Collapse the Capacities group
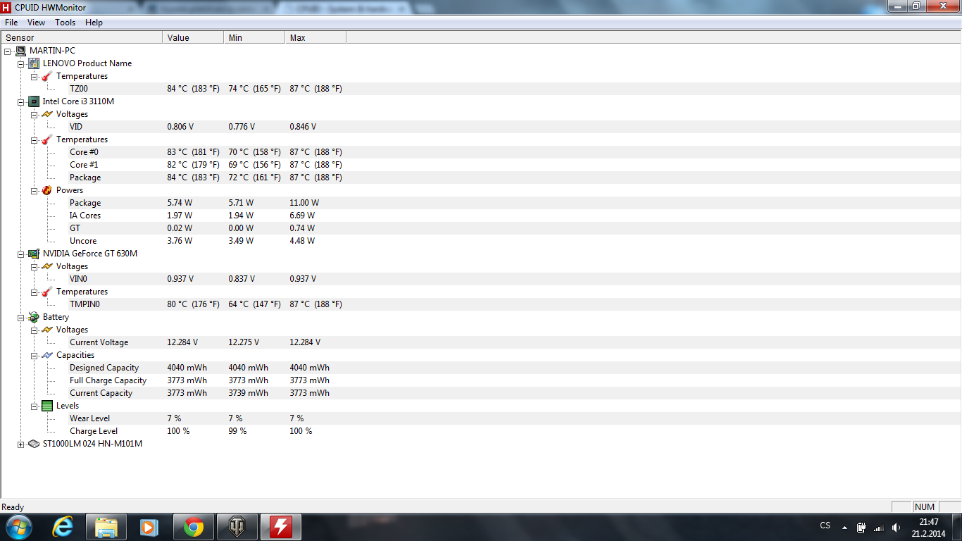 (x=35, y=355)
